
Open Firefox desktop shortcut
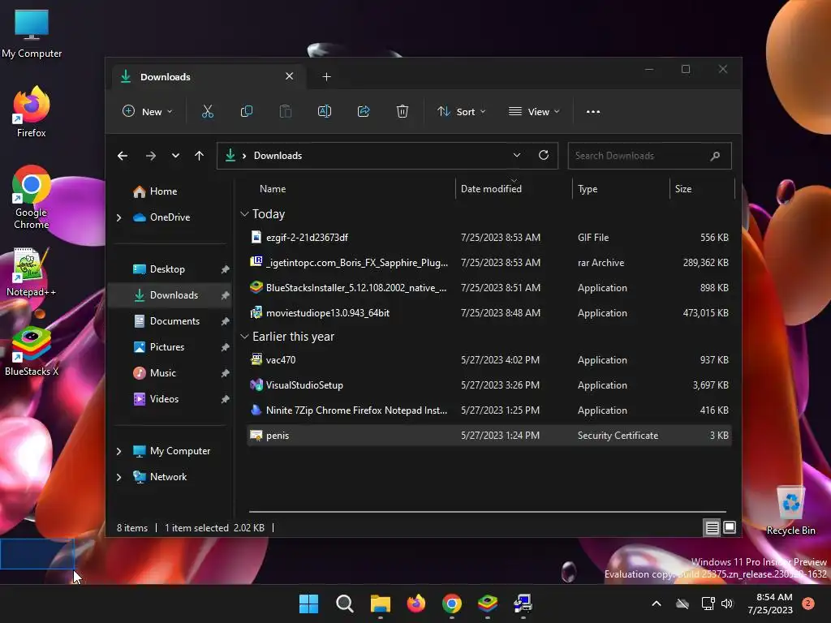pos(32,112)
